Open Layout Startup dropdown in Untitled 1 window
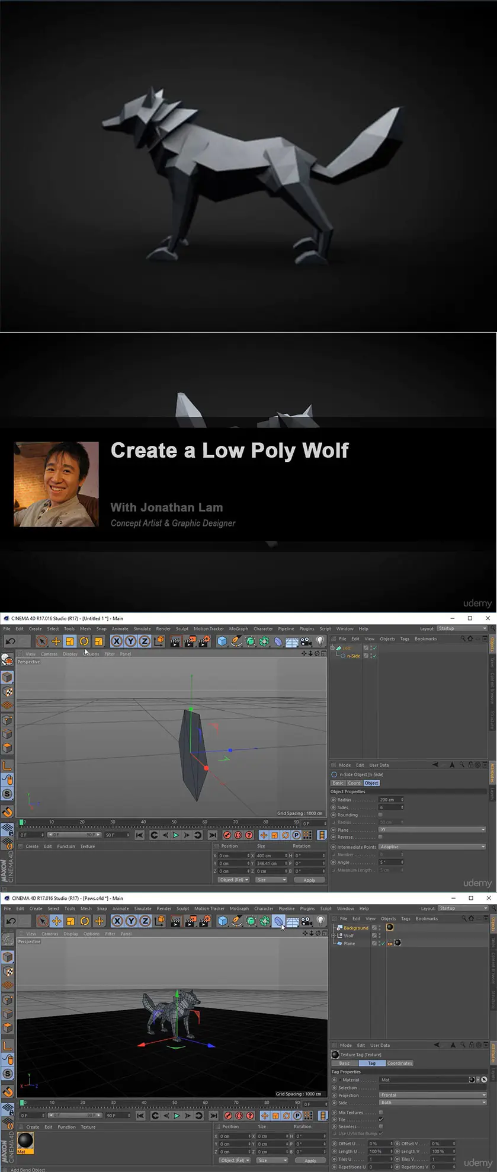This screenshot has height=1172, width=497. point(462,628)
